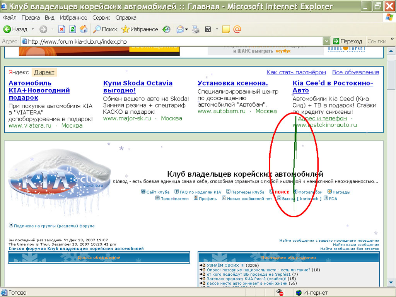The width and height of the screenshot is (396, 297).
Task: Open the Файл menu
Action: (x=10, y=18)
